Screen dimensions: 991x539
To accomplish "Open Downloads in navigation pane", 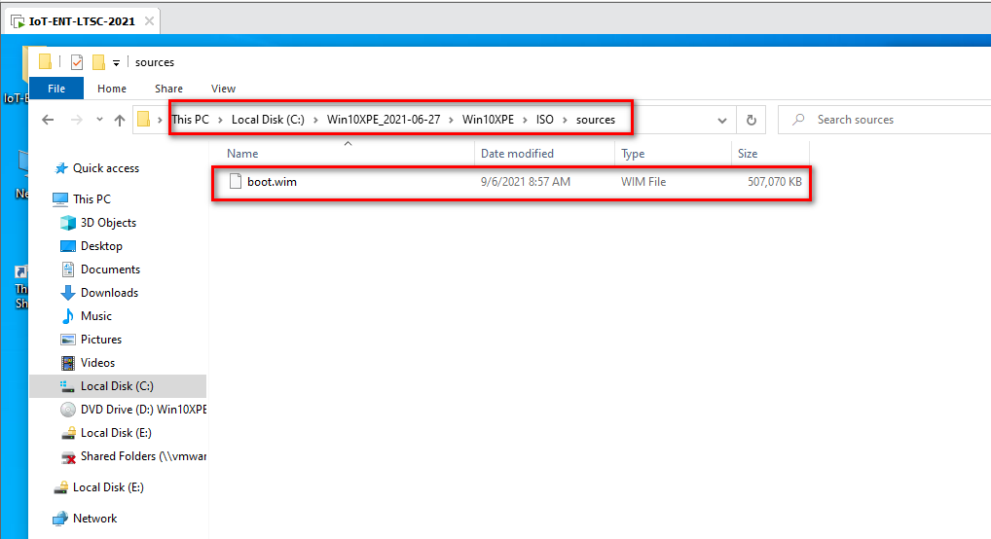I will coord(109,293).
